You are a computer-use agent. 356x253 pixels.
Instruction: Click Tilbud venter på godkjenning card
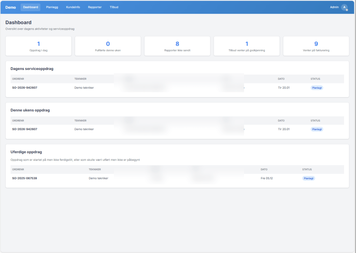(x=247, y=46)
